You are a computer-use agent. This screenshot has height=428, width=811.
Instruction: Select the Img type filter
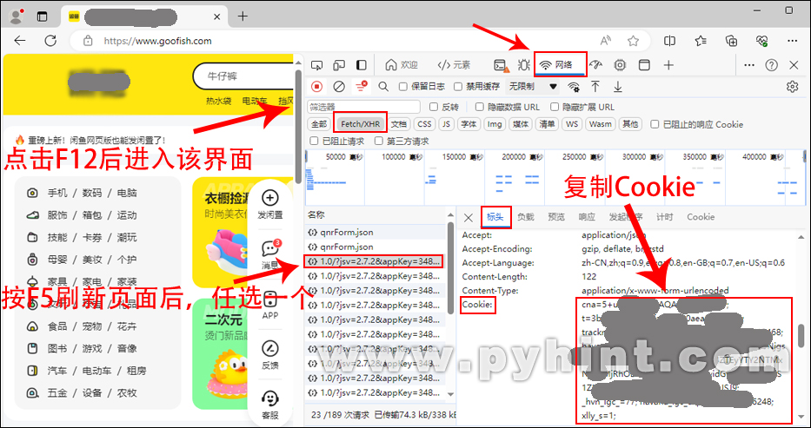tap(495, 124)
